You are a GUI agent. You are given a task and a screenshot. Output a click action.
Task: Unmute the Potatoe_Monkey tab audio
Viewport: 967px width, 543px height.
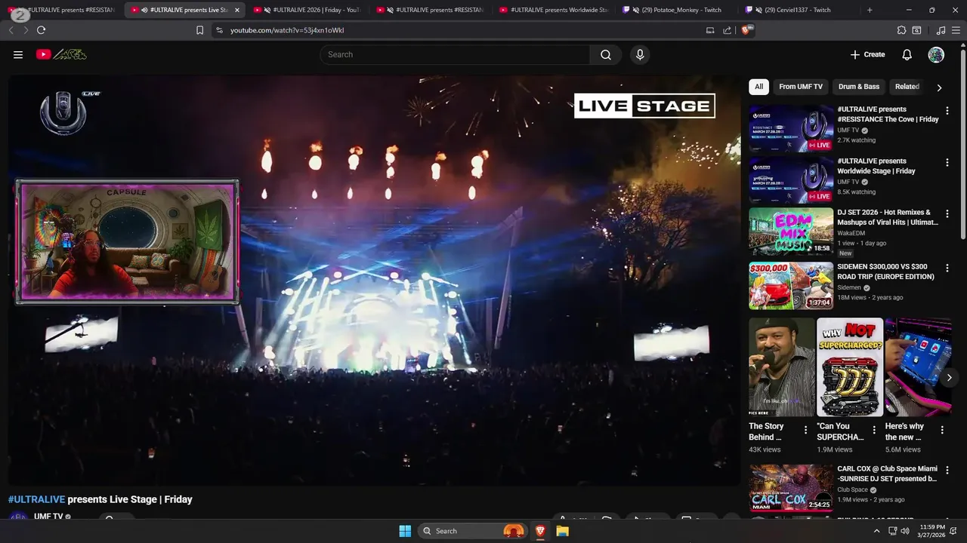(x=636, y=10)
